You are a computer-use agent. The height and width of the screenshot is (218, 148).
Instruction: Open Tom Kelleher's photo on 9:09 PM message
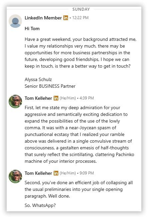point(15,176)
